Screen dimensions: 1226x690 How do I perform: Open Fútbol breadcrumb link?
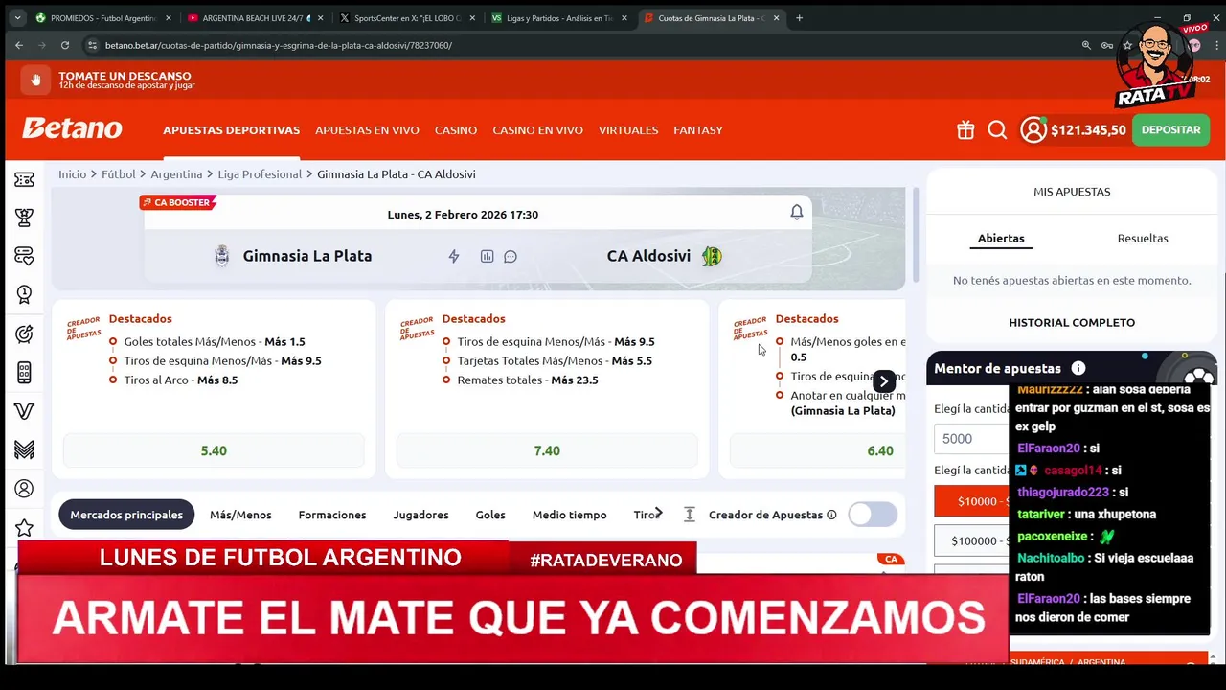[119, 174]
